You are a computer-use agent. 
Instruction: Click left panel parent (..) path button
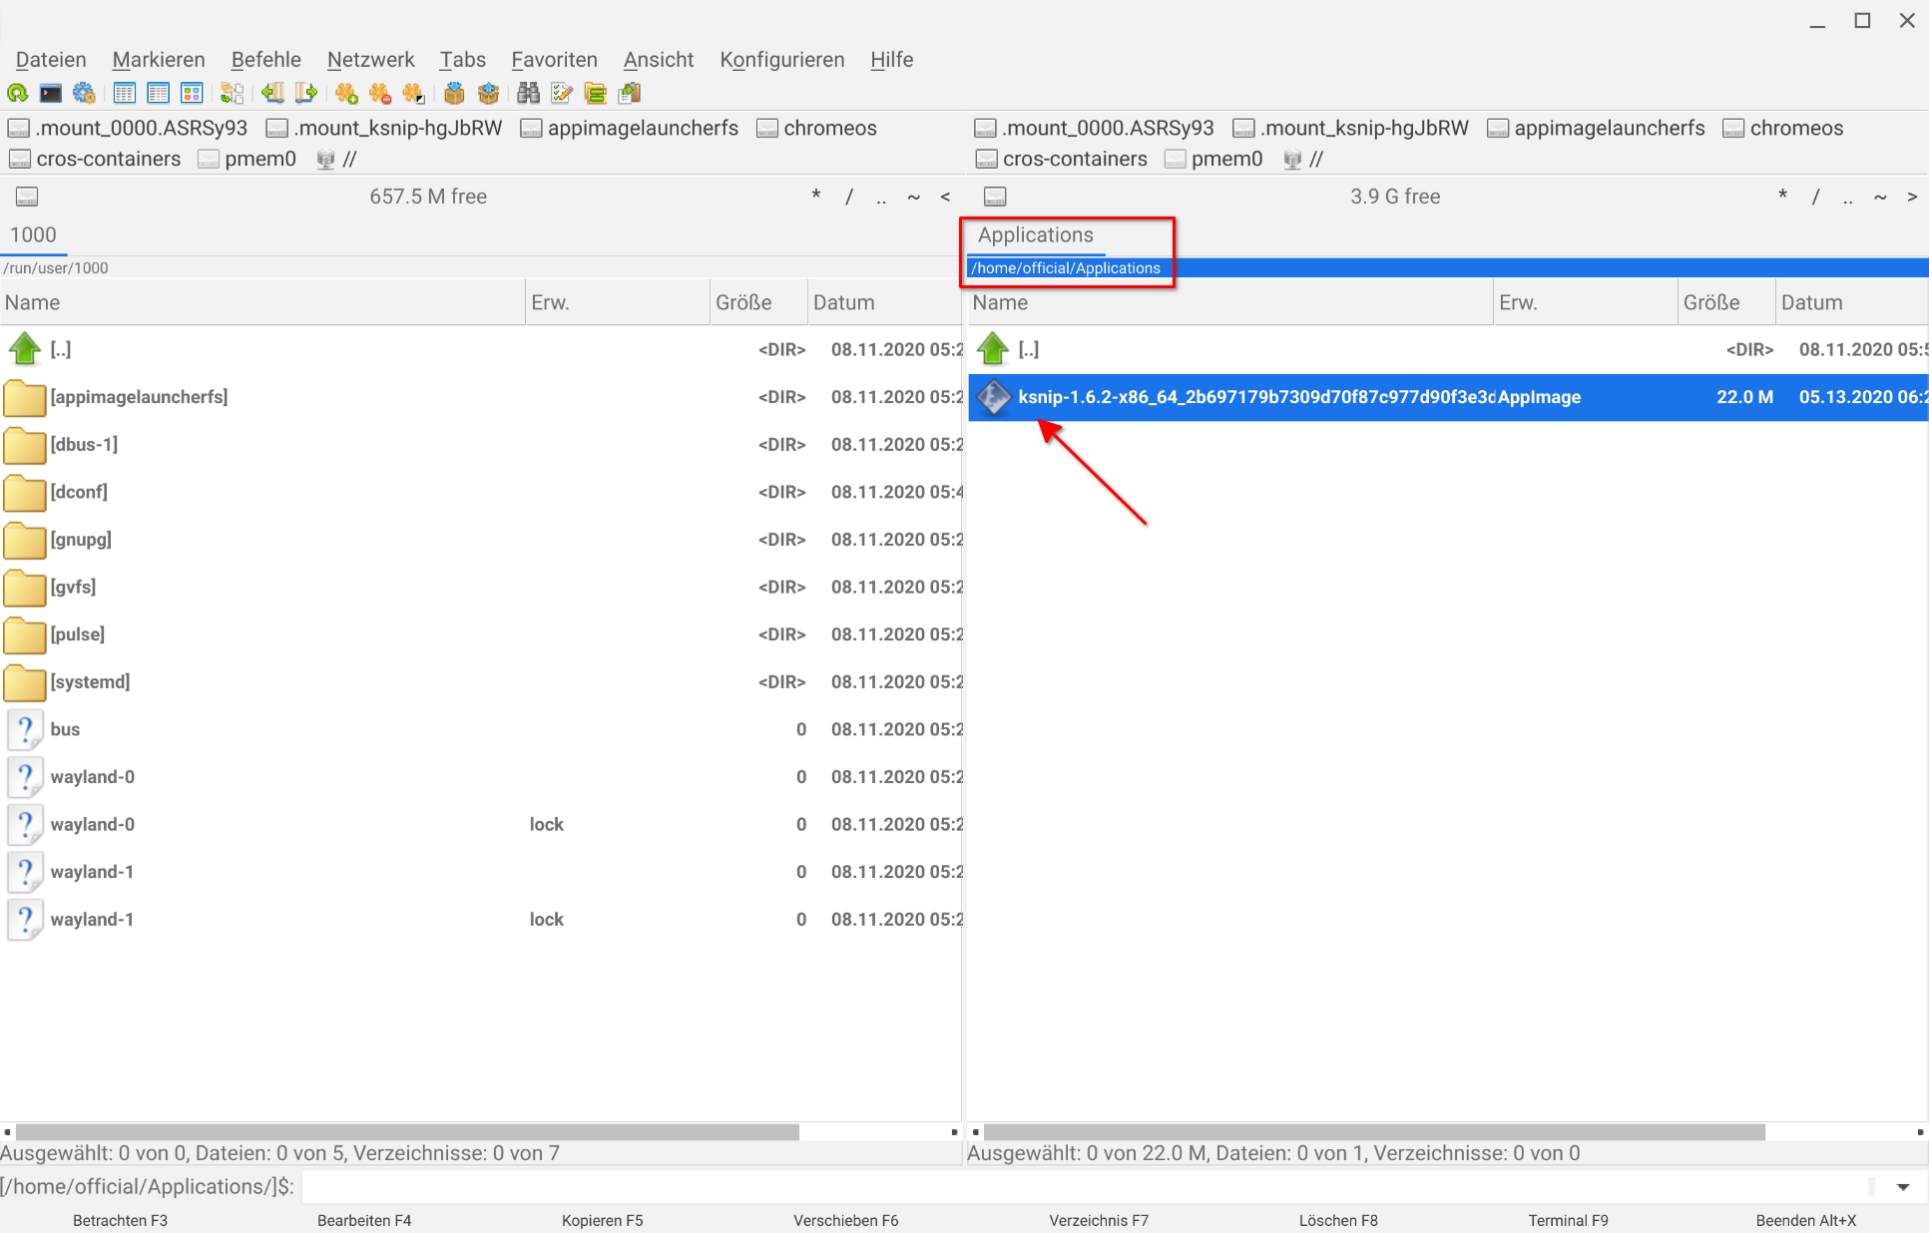pyautogui.click(x=881, y=197)
